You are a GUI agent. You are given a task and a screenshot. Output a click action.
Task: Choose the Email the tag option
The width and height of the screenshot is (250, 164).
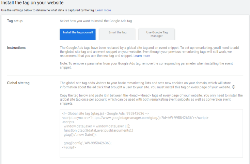point(117,34)
